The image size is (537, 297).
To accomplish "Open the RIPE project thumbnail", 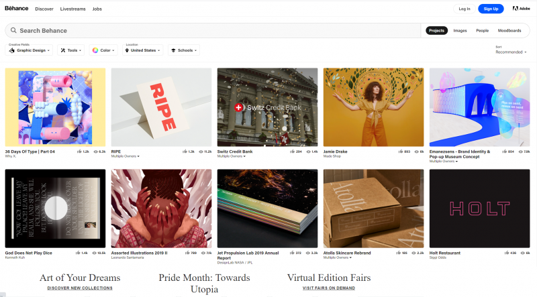I will (161, 107).
